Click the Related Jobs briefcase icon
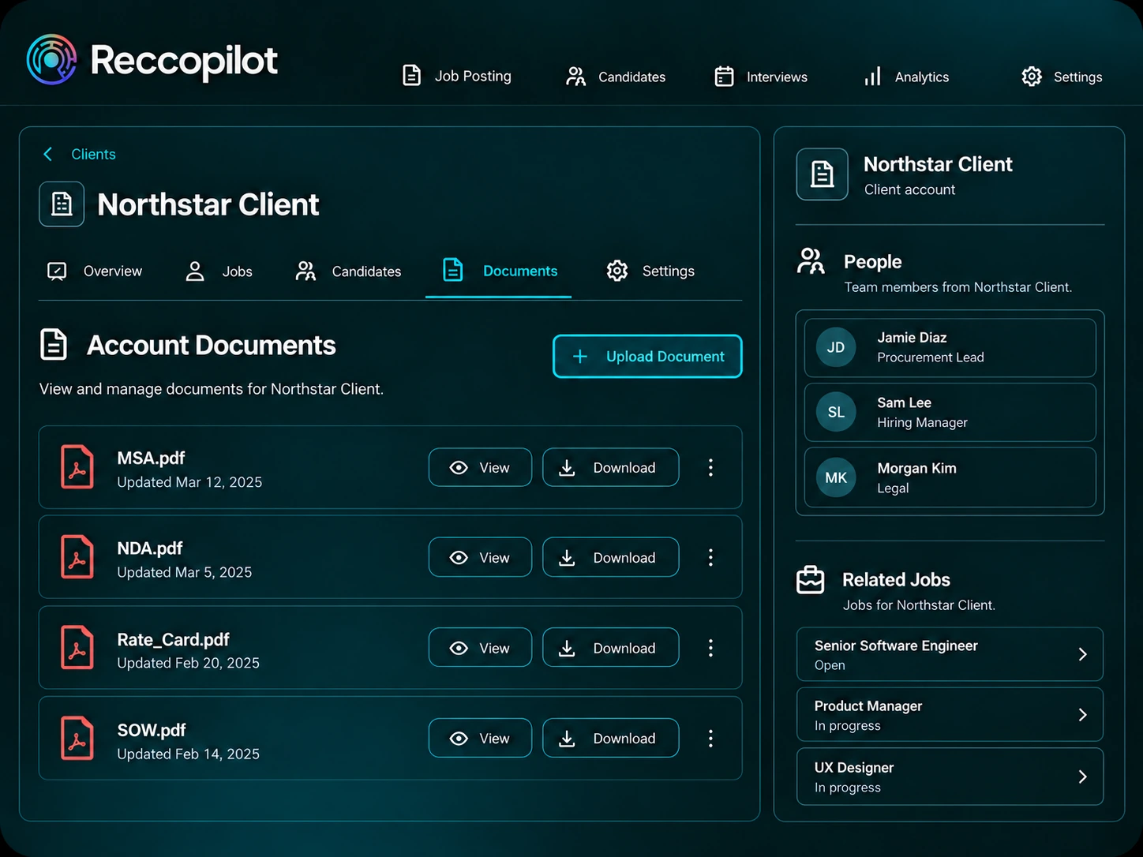 point(811,580)
